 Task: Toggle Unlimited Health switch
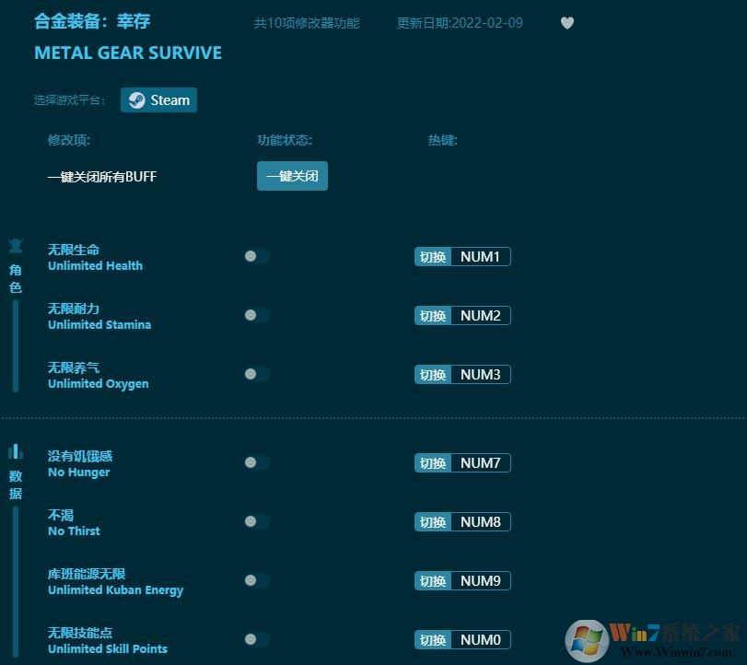257,256
